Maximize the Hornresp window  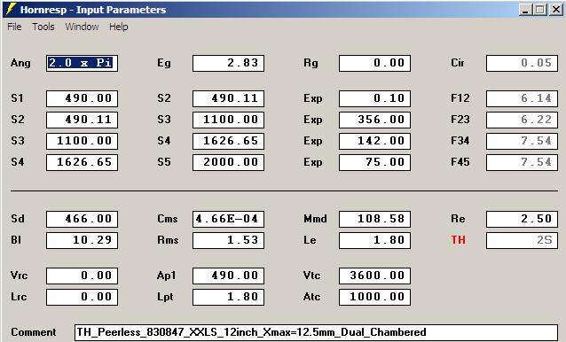tap(540, 10)
